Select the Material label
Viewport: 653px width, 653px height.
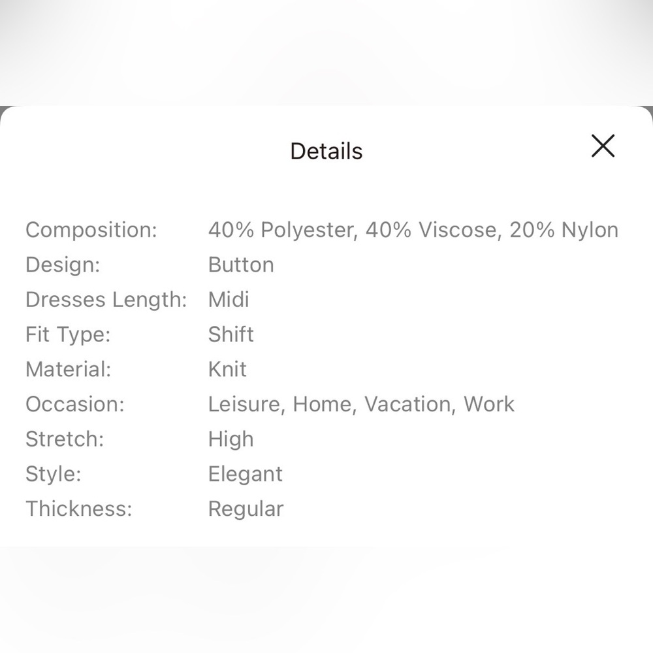(69, 370)
